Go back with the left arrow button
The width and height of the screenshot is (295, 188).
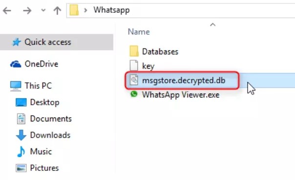(x=7, y=11)
